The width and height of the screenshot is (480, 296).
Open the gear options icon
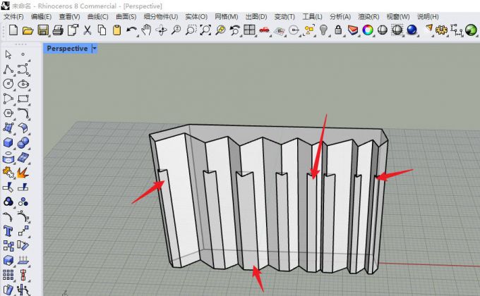(x=441, y=30)
